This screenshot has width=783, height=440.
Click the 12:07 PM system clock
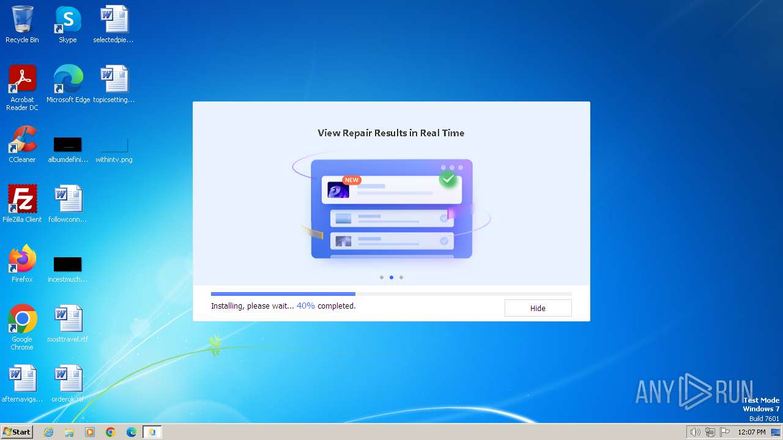(752, 432)
